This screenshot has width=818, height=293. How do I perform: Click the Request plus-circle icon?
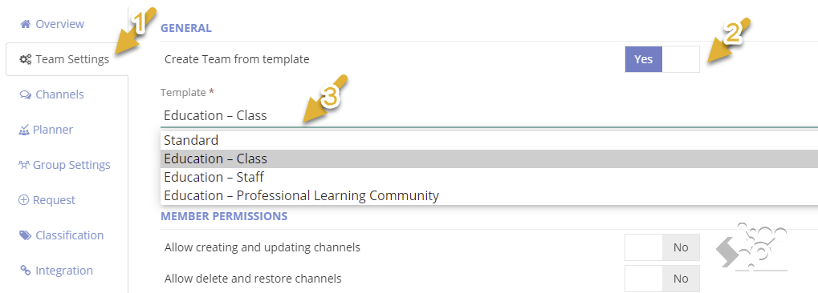pos(23,200)
